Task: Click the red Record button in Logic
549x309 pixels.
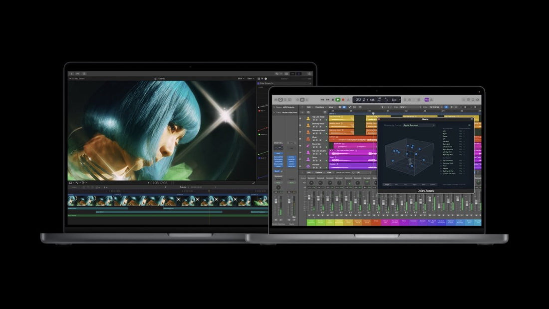Action: (x=343, y=99)
